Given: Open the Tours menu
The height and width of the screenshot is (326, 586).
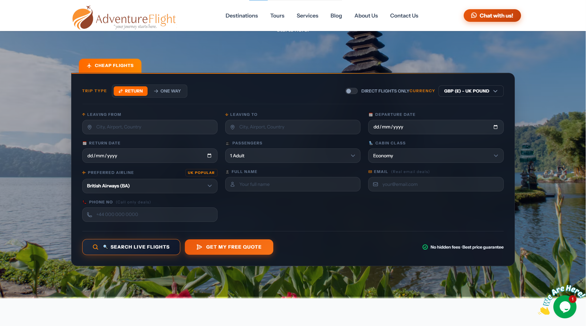Looking at the screenshot, I should pyautogui.click(x=277, y=16).
